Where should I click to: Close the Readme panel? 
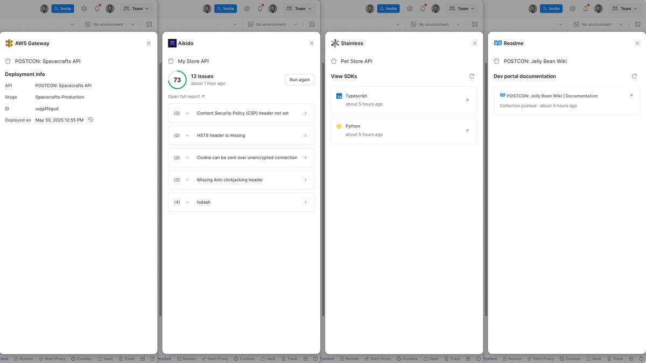point(637,43)
